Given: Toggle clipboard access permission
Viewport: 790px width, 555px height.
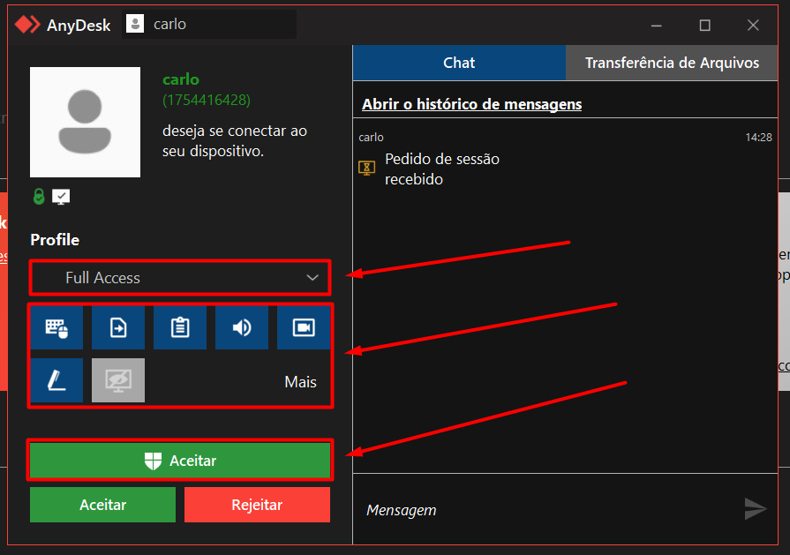Looking at the screenshot, I should point(180,327).
